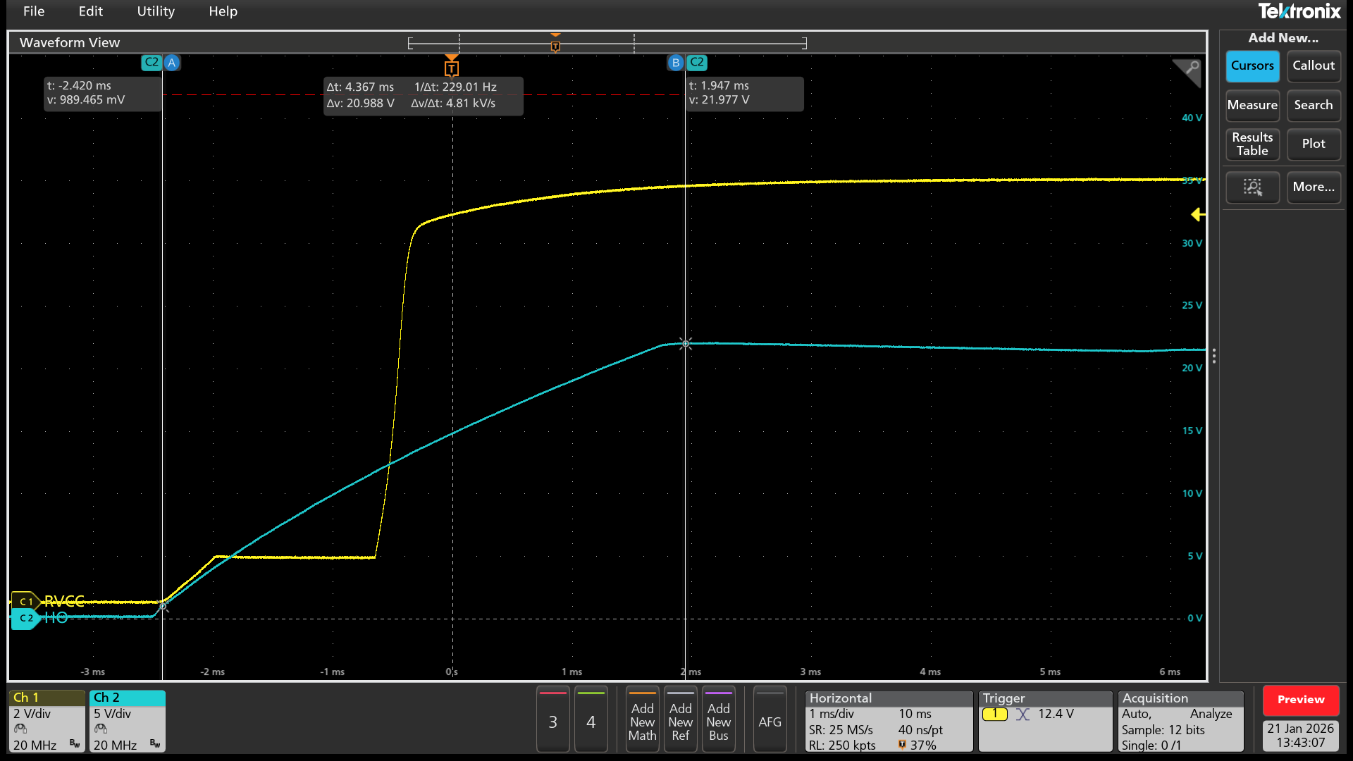1353x761 pixels.
Task: Open Ch 1 vertical settings badge
Action: coord(47,721)
